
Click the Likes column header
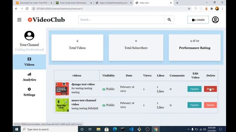[x=160, y=76]
